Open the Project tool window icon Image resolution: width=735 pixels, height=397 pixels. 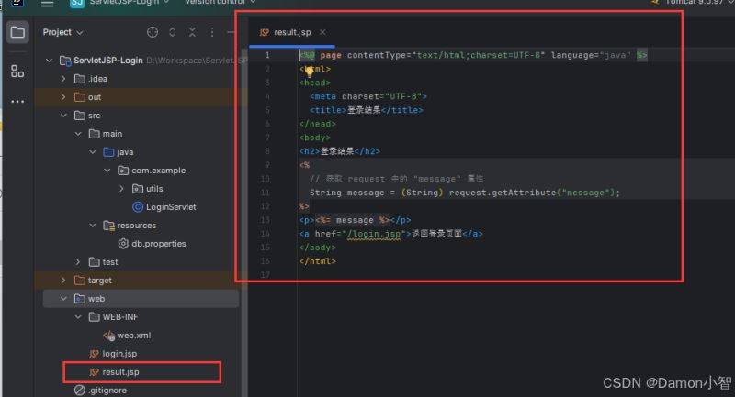17,34
